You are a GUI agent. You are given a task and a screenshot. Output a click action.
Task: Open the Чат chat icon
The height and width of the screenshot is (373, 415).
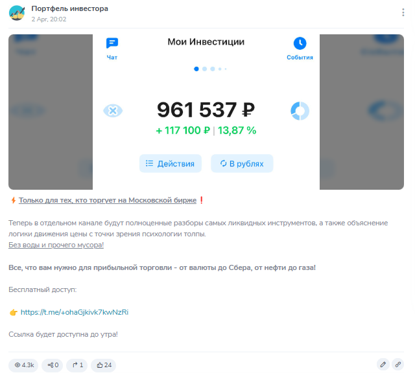[112, 43]
